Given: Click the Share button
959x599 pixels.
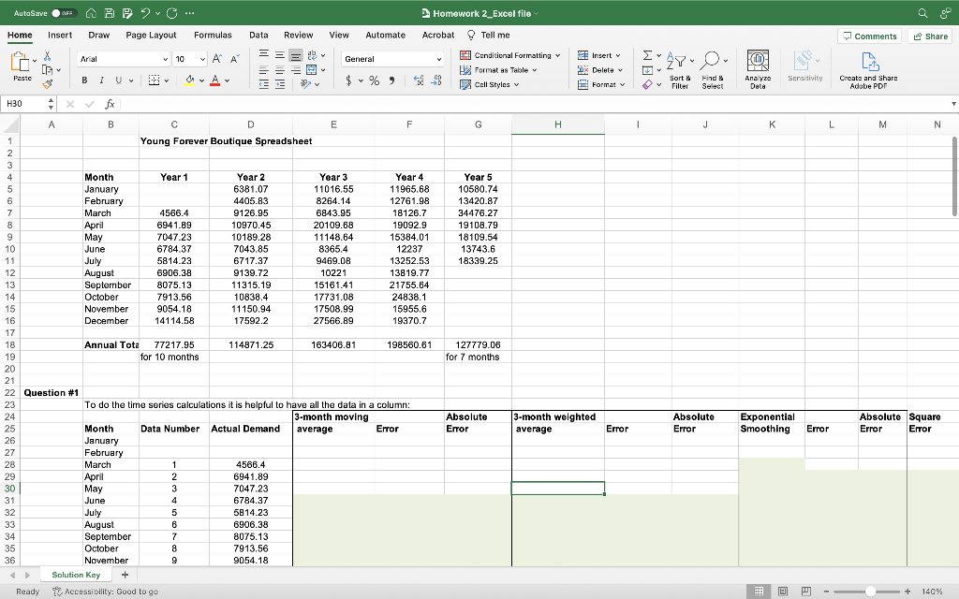Looking at the screenshot, I should pos(930,36).
